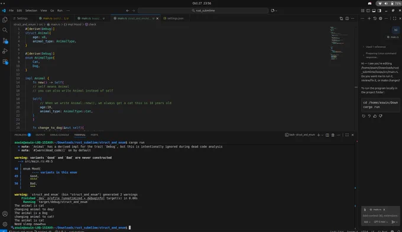
Task: Click the Copilot chat icon beside search bar
Action: coord(273,11)
